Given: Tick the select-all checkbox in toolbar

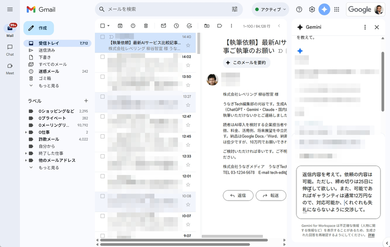Looking at the screenshot, I should point(103,26).
